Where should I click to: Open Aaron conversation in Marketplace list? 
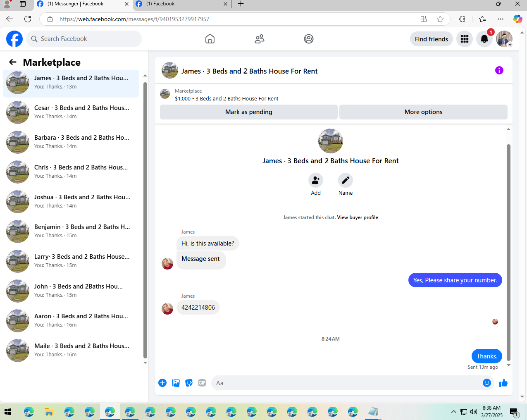tap(71, 321)
